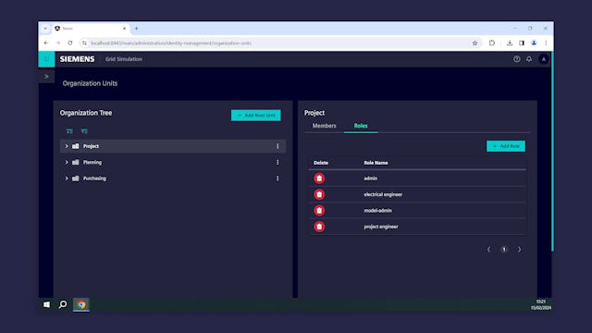Viewport: 592px width, 333px height.
Task: Reload the page in browser
Action: click(x=70, y=43)
